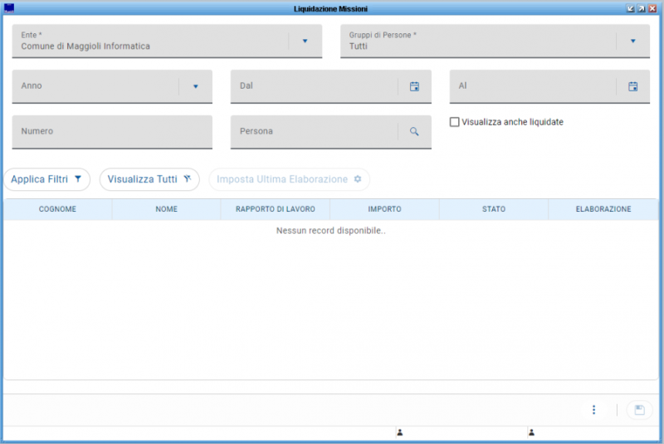Expand the Ente dropdown

(305, 41)
